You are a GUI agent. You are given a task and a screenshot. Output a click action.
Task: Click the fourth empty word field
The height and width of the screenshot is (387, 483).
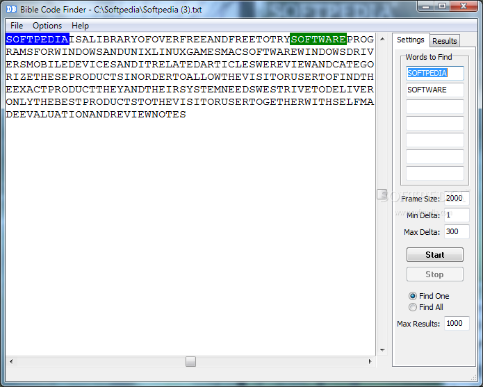(x=434, y=123)
